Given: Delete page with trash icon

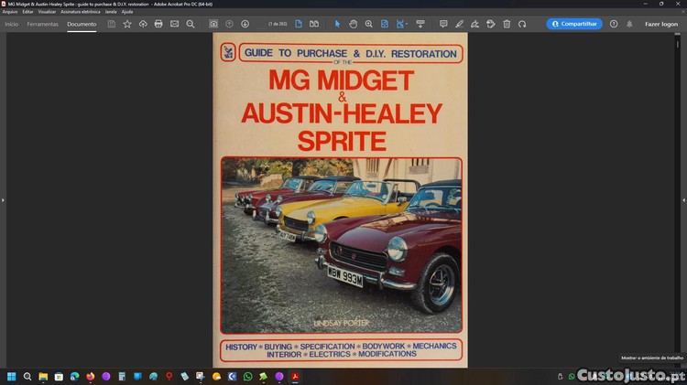Looking at the screenshot, I should tap(507, 24).
